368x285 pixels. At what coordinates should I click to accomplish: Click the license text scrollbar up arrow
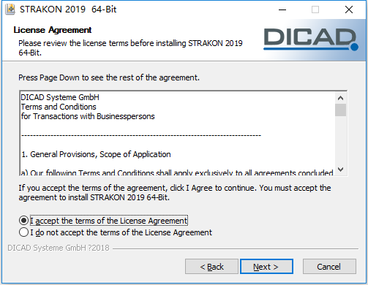tap(340, 98)
